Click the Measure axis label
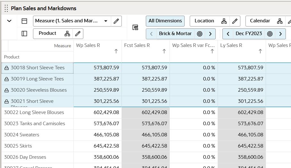 62,46
